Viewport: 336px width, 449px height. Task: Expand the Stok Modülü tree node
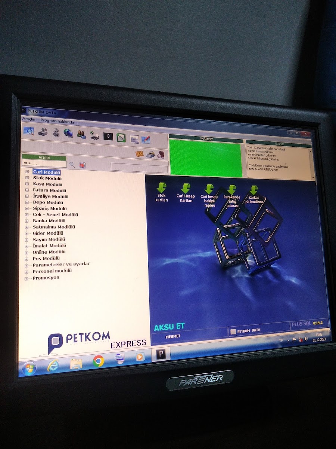tap(27, 178)
